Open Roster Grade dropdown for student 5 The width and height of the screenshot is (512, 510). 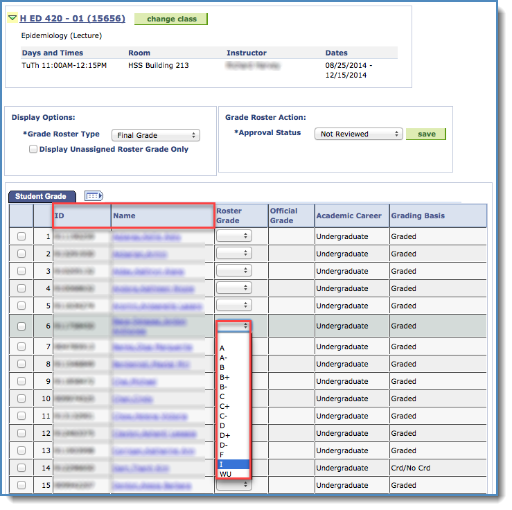(x=233, y=305)
